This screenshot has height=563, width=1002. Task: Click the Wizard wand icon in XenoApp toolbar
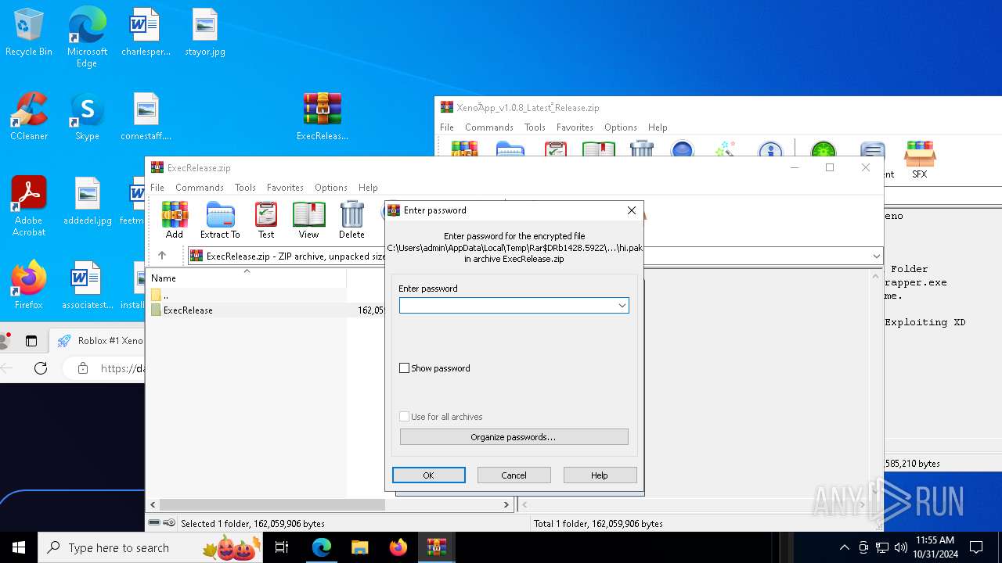tap(726, 150)
